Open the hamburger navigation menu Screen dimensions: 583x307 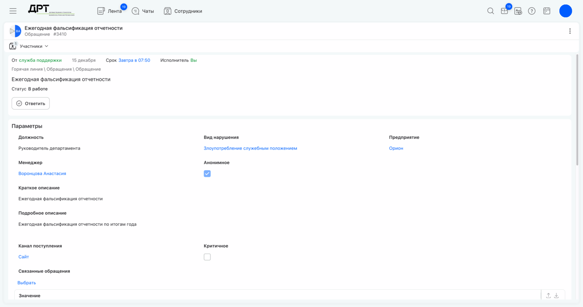pos(13,11)
